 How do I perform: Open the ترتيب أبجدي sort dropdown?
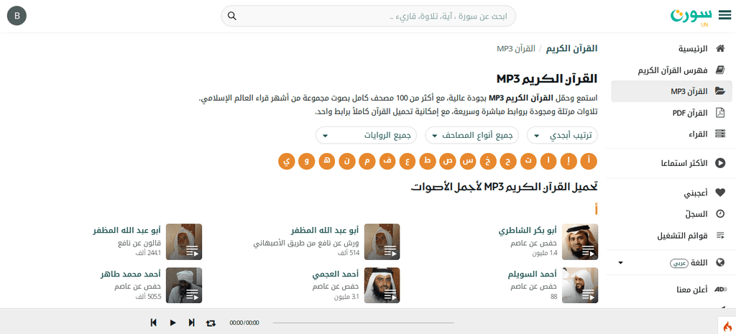point(562,136)
